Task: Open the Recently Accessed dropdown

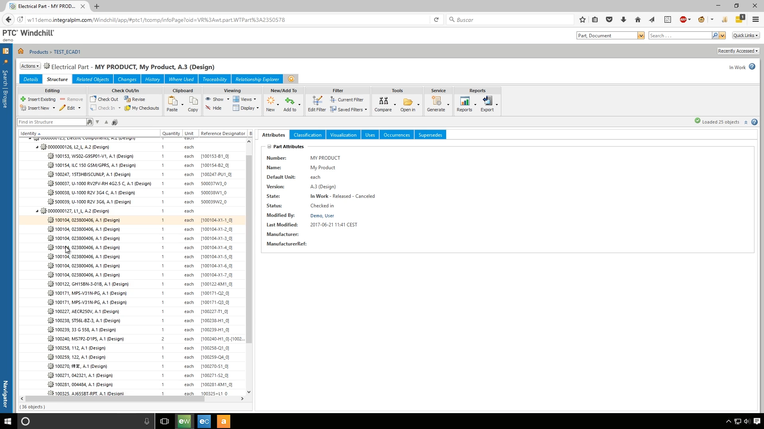Action: (738, 51)
